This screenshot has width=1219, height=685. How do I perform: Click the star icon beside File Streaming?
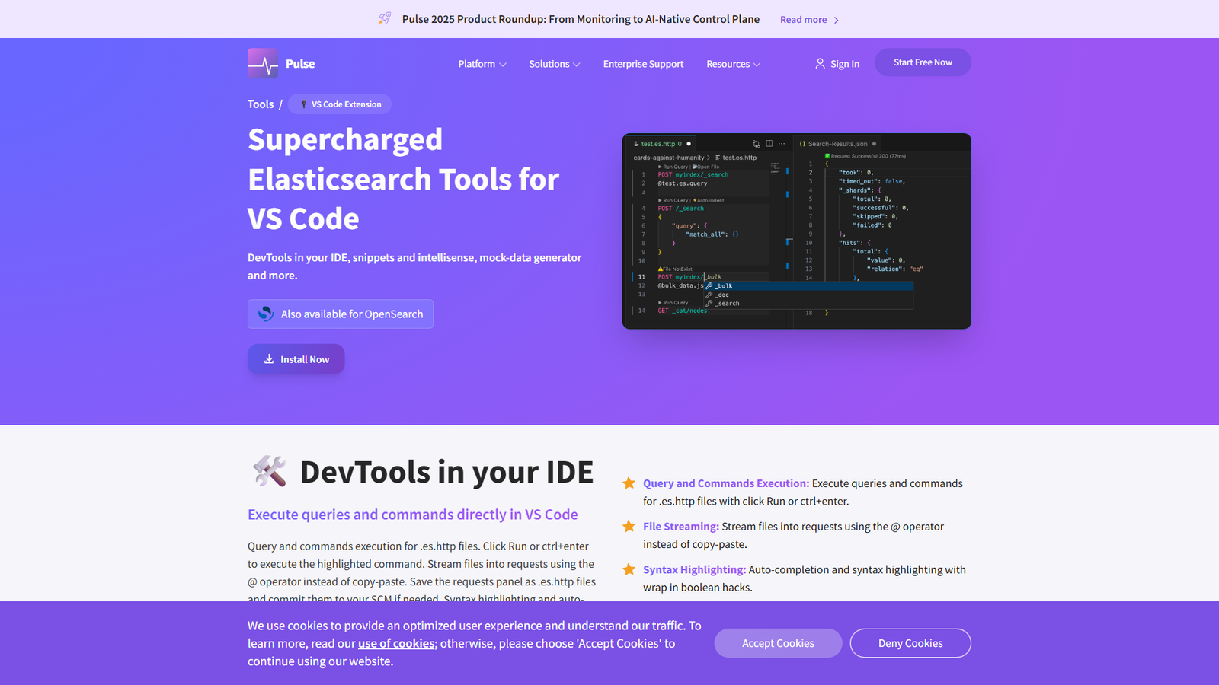pos(629,526)
